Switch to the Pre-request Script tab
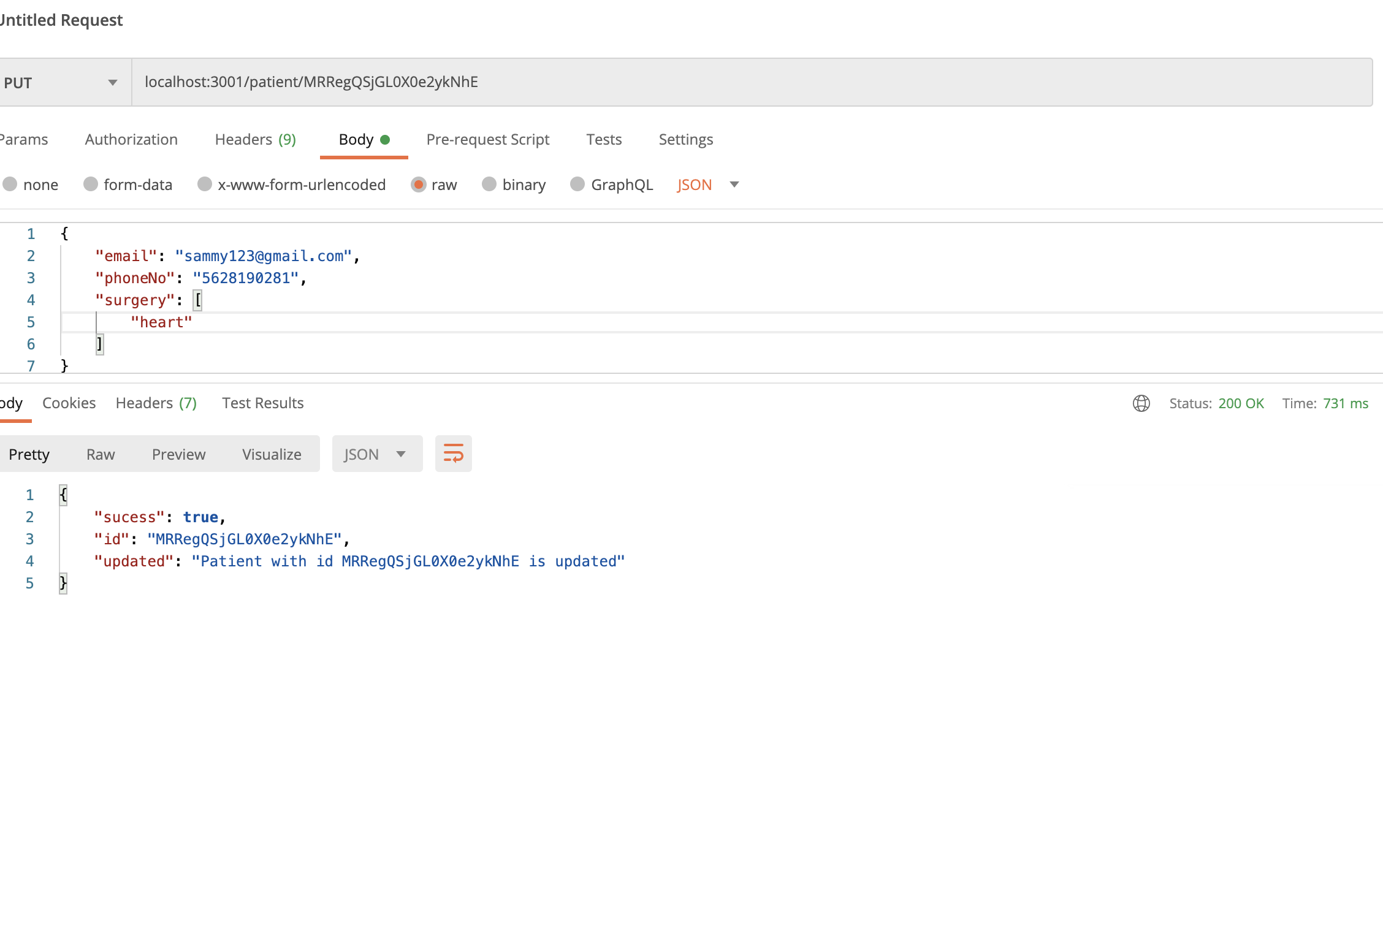 [x=487, y=139]
